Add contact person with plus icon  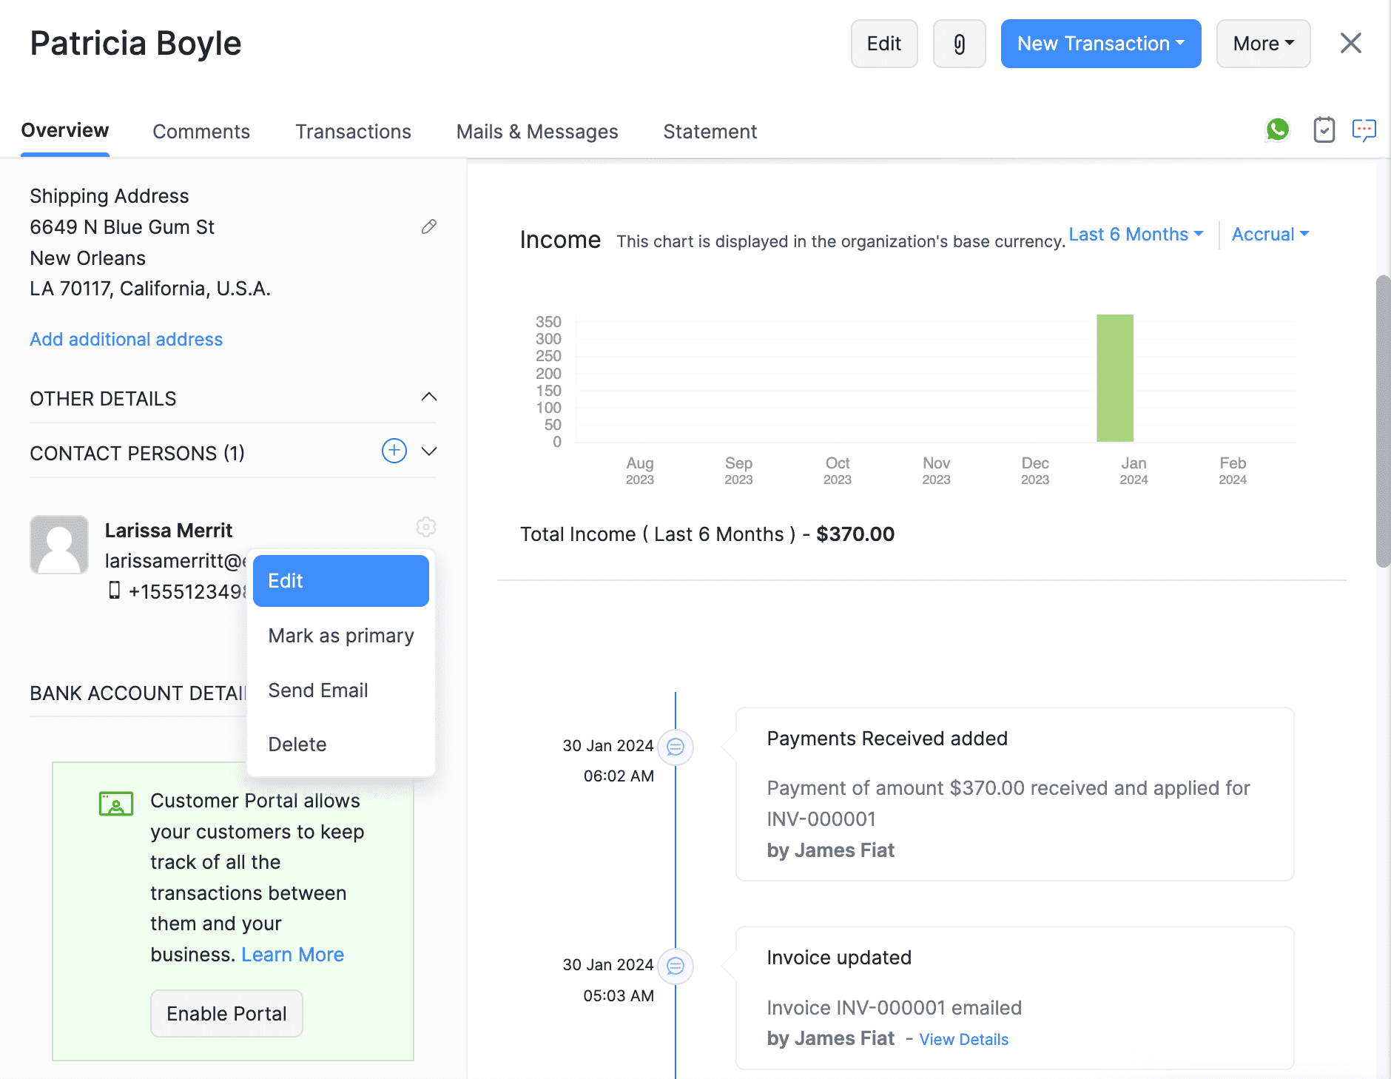tap(394, 451)
